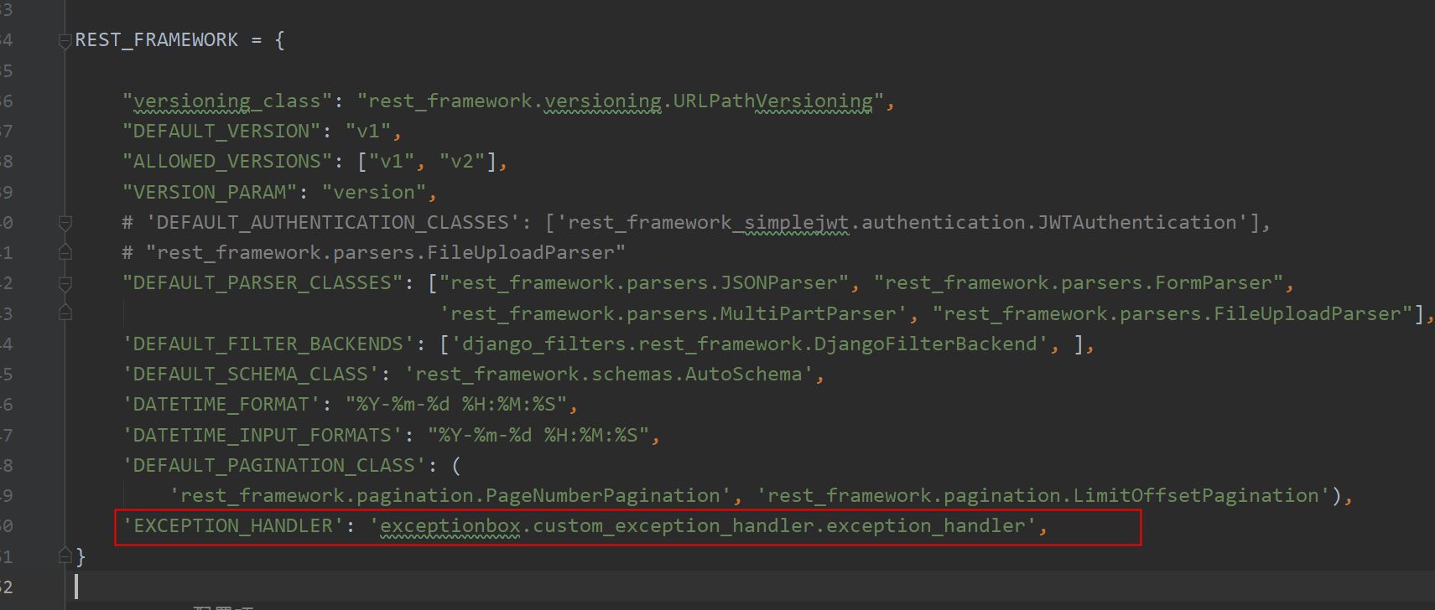Collapse the fold marker beside REST_FRAMEWORK = {
The width and height of the screenshot is (1435, 610).
coord(65,40)
